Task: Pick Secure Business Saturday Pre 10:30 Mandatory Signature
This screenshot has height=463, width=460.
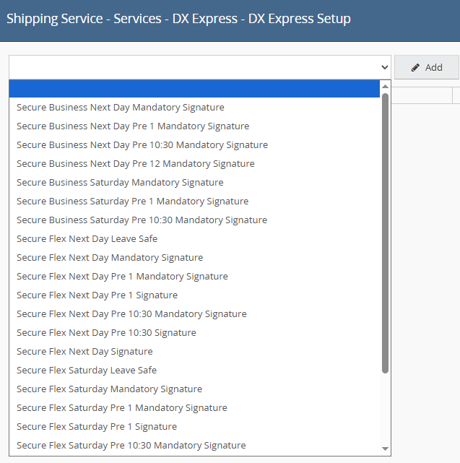Action: 142,220
